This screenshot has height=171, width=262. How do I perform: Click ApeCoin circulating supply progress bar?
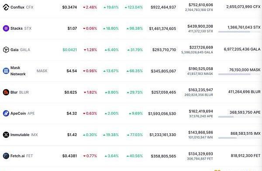239,117
